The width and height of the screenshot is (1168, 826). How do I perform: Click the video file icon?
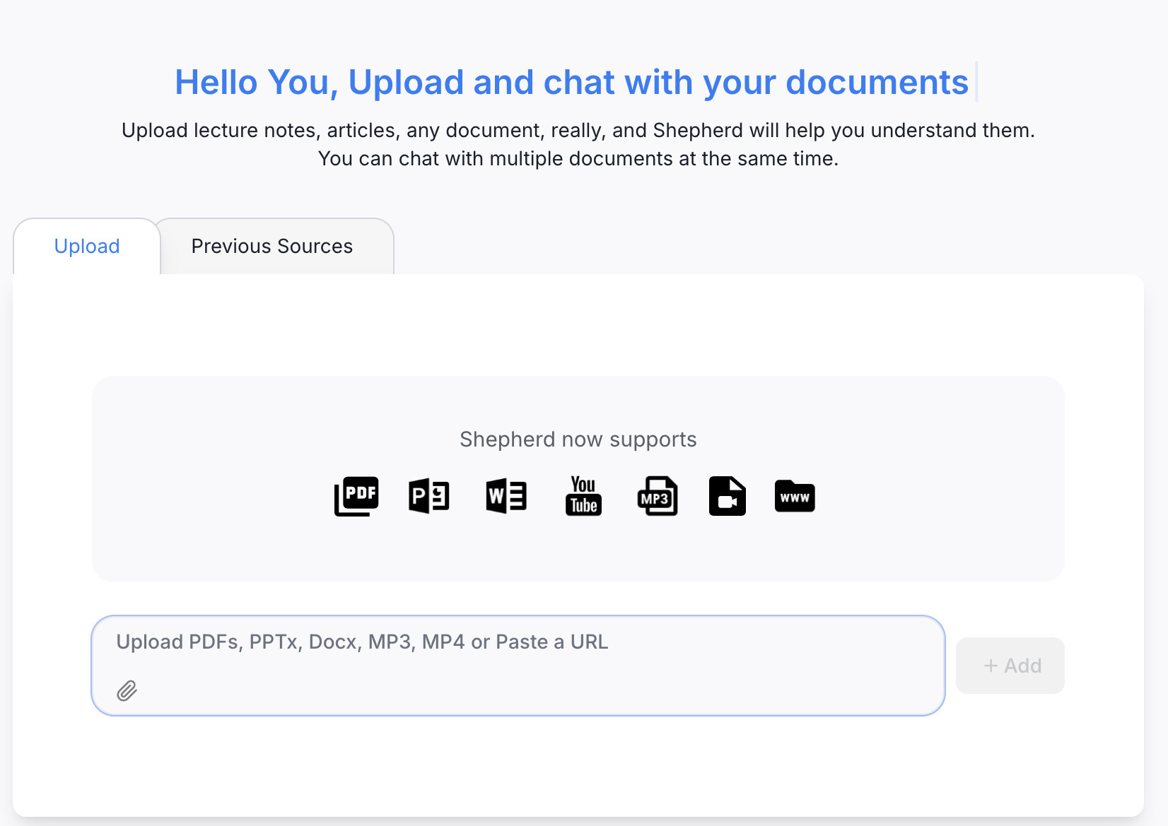click(728, 496)
